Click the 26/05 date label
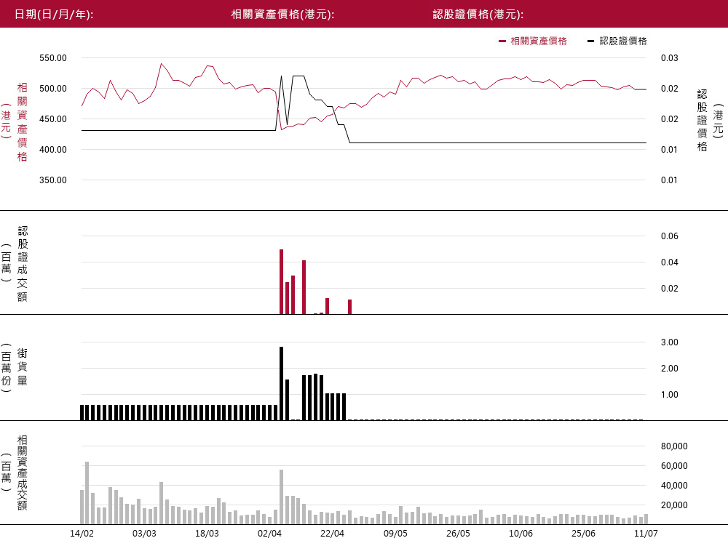This screenshot has width=728, height=546. point(458,533)
